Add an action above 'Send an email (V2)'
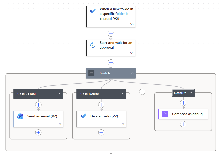 38,105
